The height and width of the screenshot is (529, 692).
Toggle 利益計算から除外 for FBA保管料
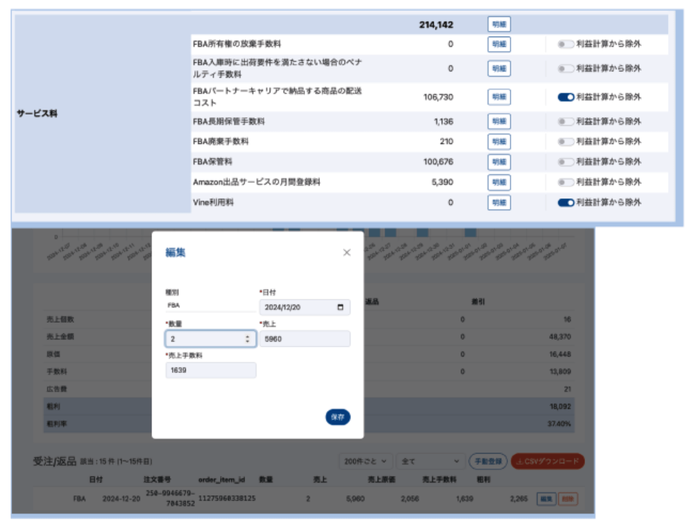click(x=566, y=162)
